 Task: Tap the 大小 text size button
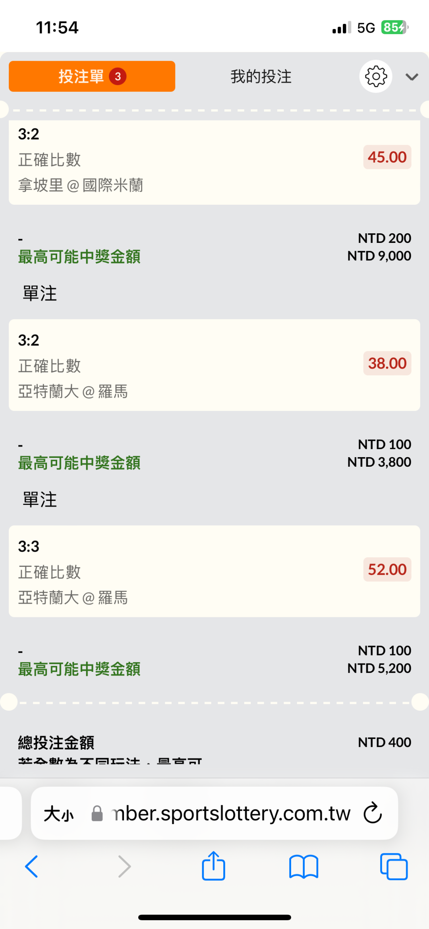(x=59, y=813)
